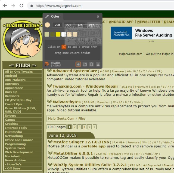
Task: Click the blue value field 174
Action: [x=80, y=25]
